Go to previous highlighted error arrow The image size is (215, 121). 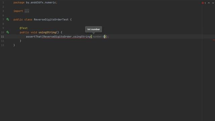tap(209, 3)
